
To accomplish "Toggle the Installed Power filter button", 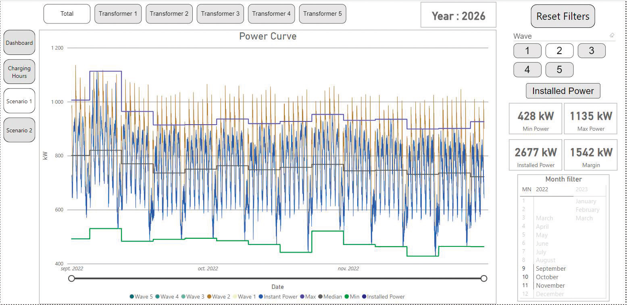I will 563,91.
